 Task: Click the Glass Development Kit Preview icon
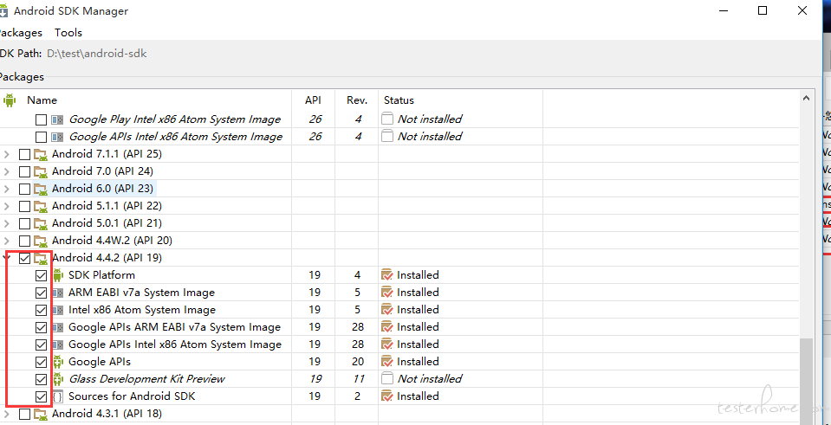[58, 379]
